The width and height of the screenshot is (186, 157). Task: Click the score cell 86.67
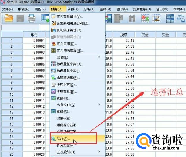124,82
